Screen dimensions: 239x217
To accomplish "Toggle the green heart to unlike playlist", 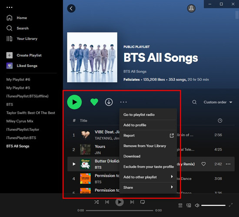I will tap(94, 102).
